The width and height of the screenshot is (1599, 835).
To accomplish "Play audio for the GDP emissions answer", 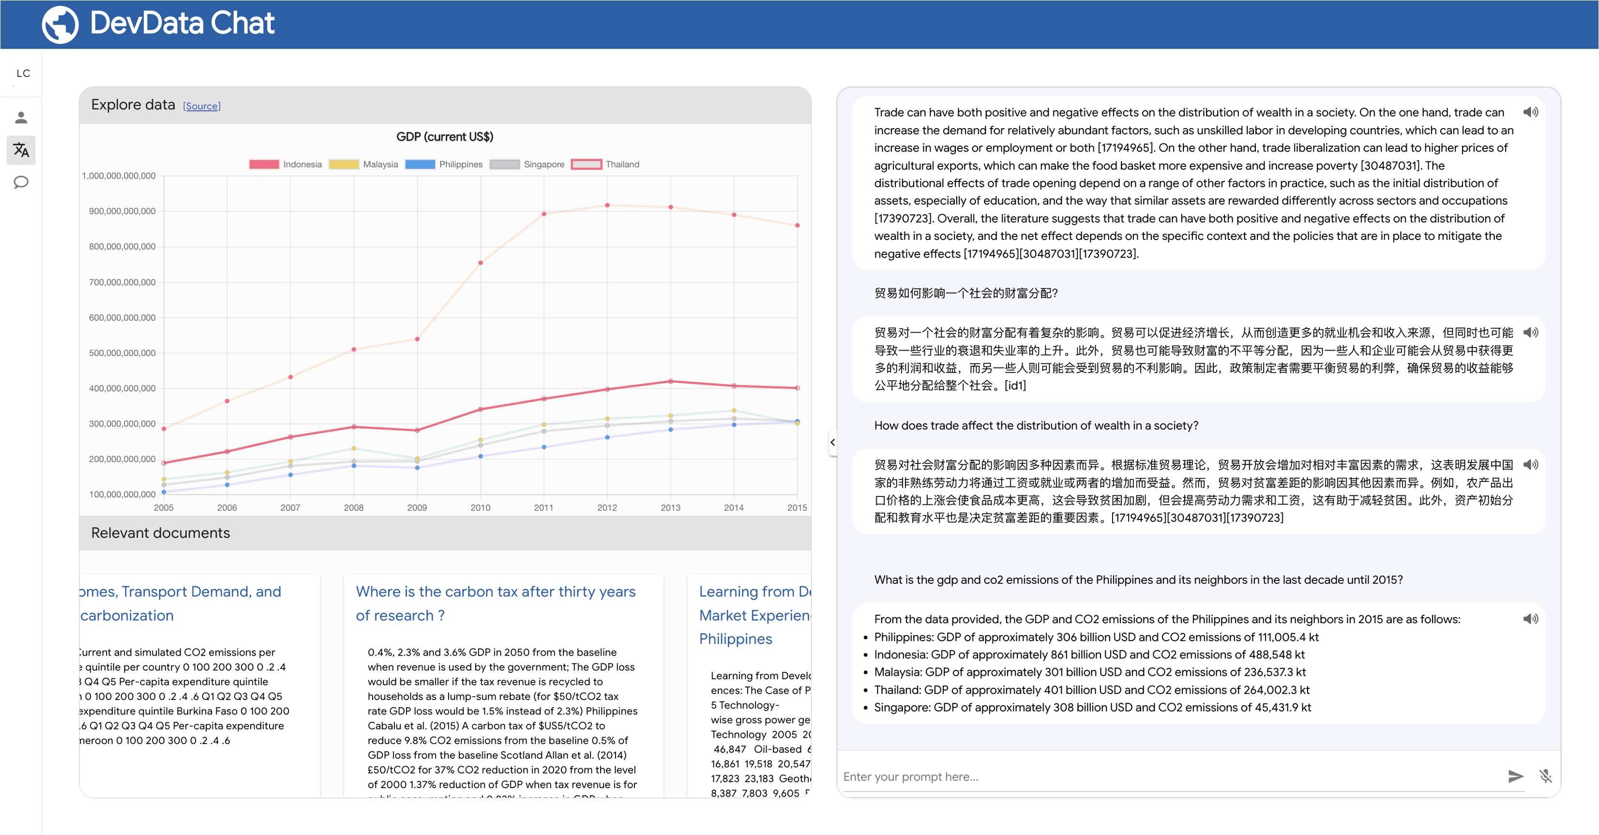I will click(1532, 618).
